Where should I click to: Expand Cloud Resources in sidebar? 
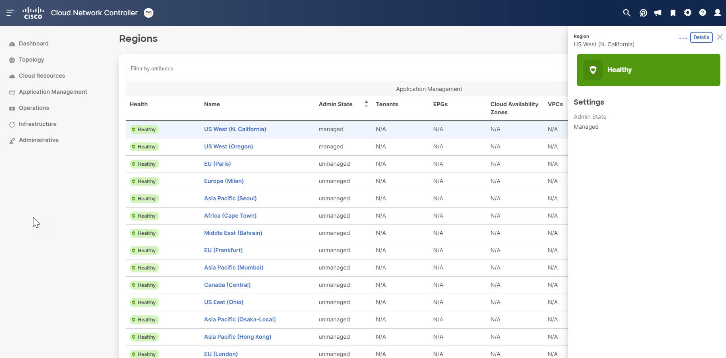42,76
